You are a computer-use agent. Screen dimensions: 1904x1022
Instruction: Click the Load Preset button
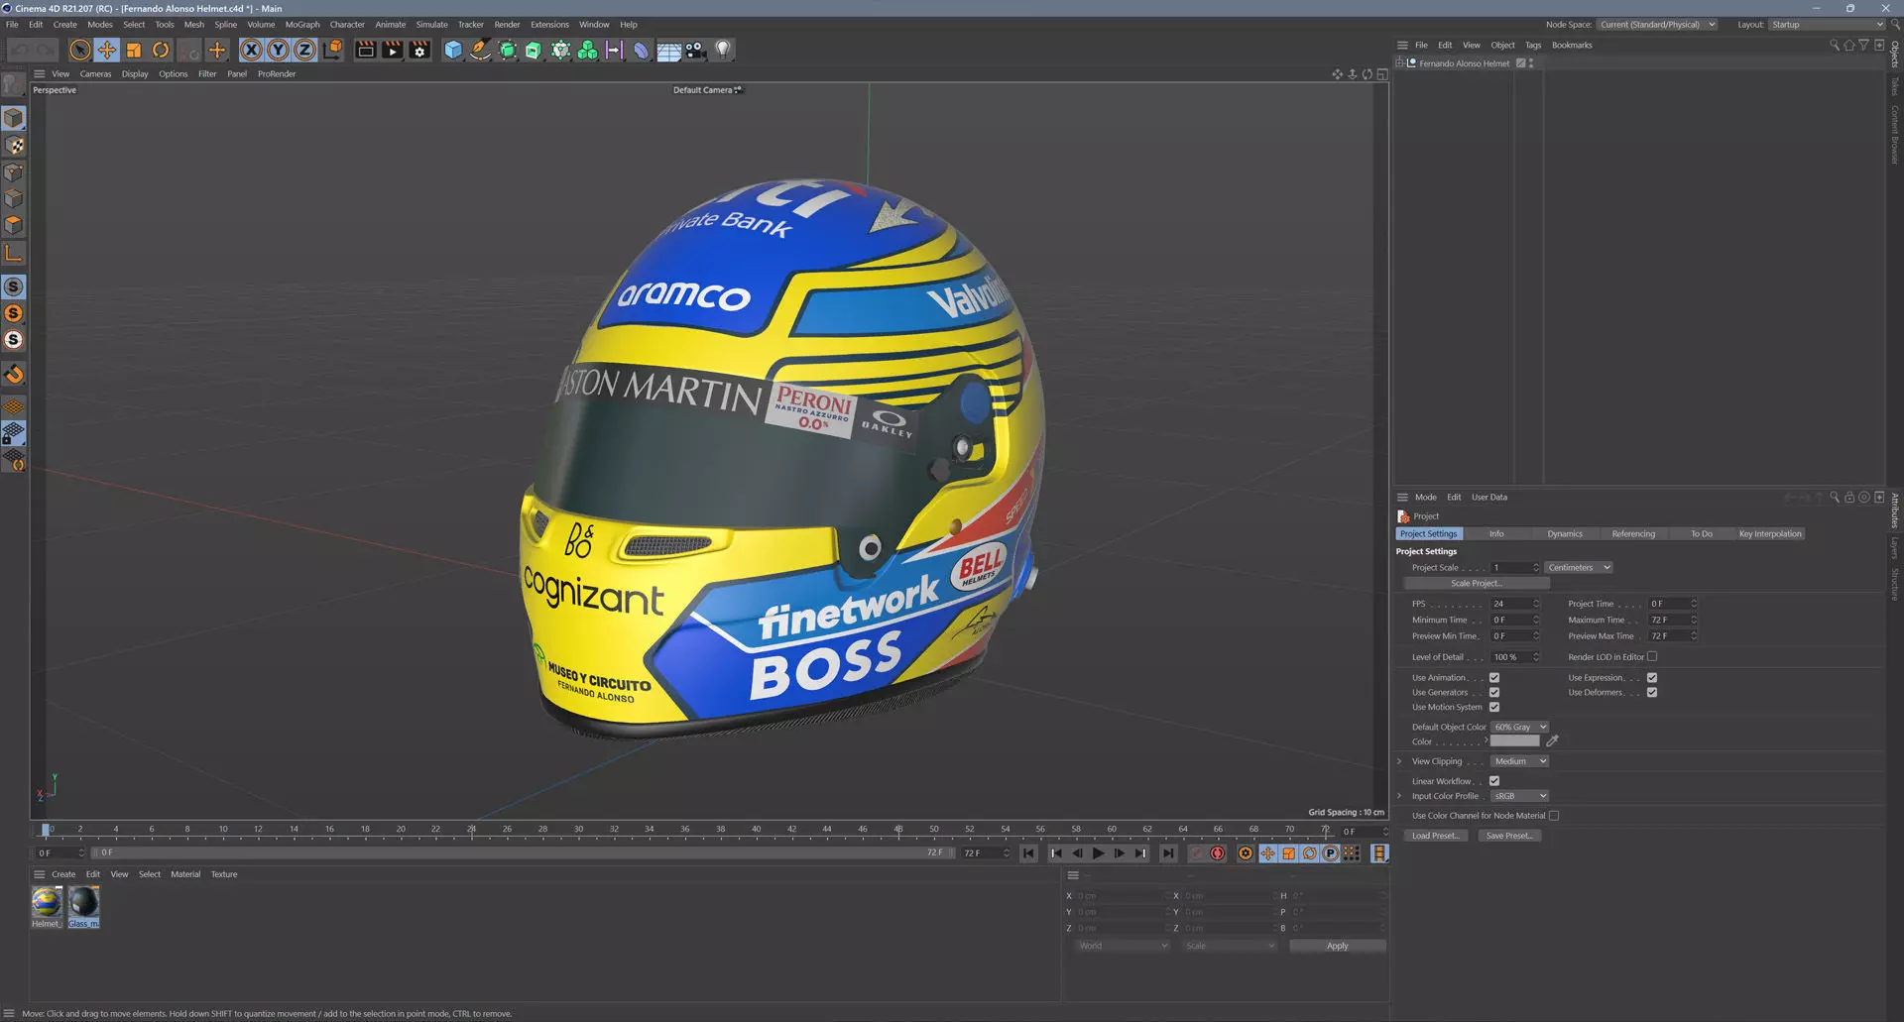pos(1435,837)
